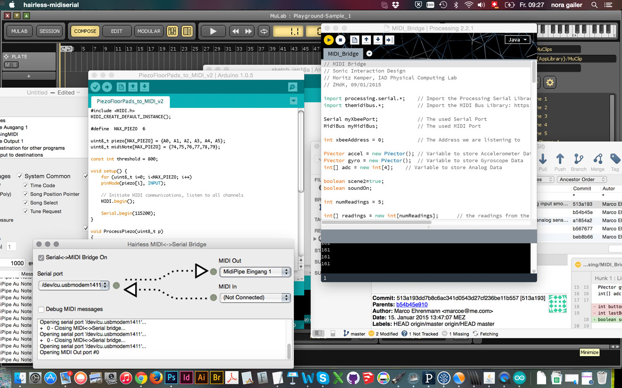The width and height of the screenshot is (622, 388).
Task: Select MIDI_Bridge tab in Processing
Action: pos(343,54)
